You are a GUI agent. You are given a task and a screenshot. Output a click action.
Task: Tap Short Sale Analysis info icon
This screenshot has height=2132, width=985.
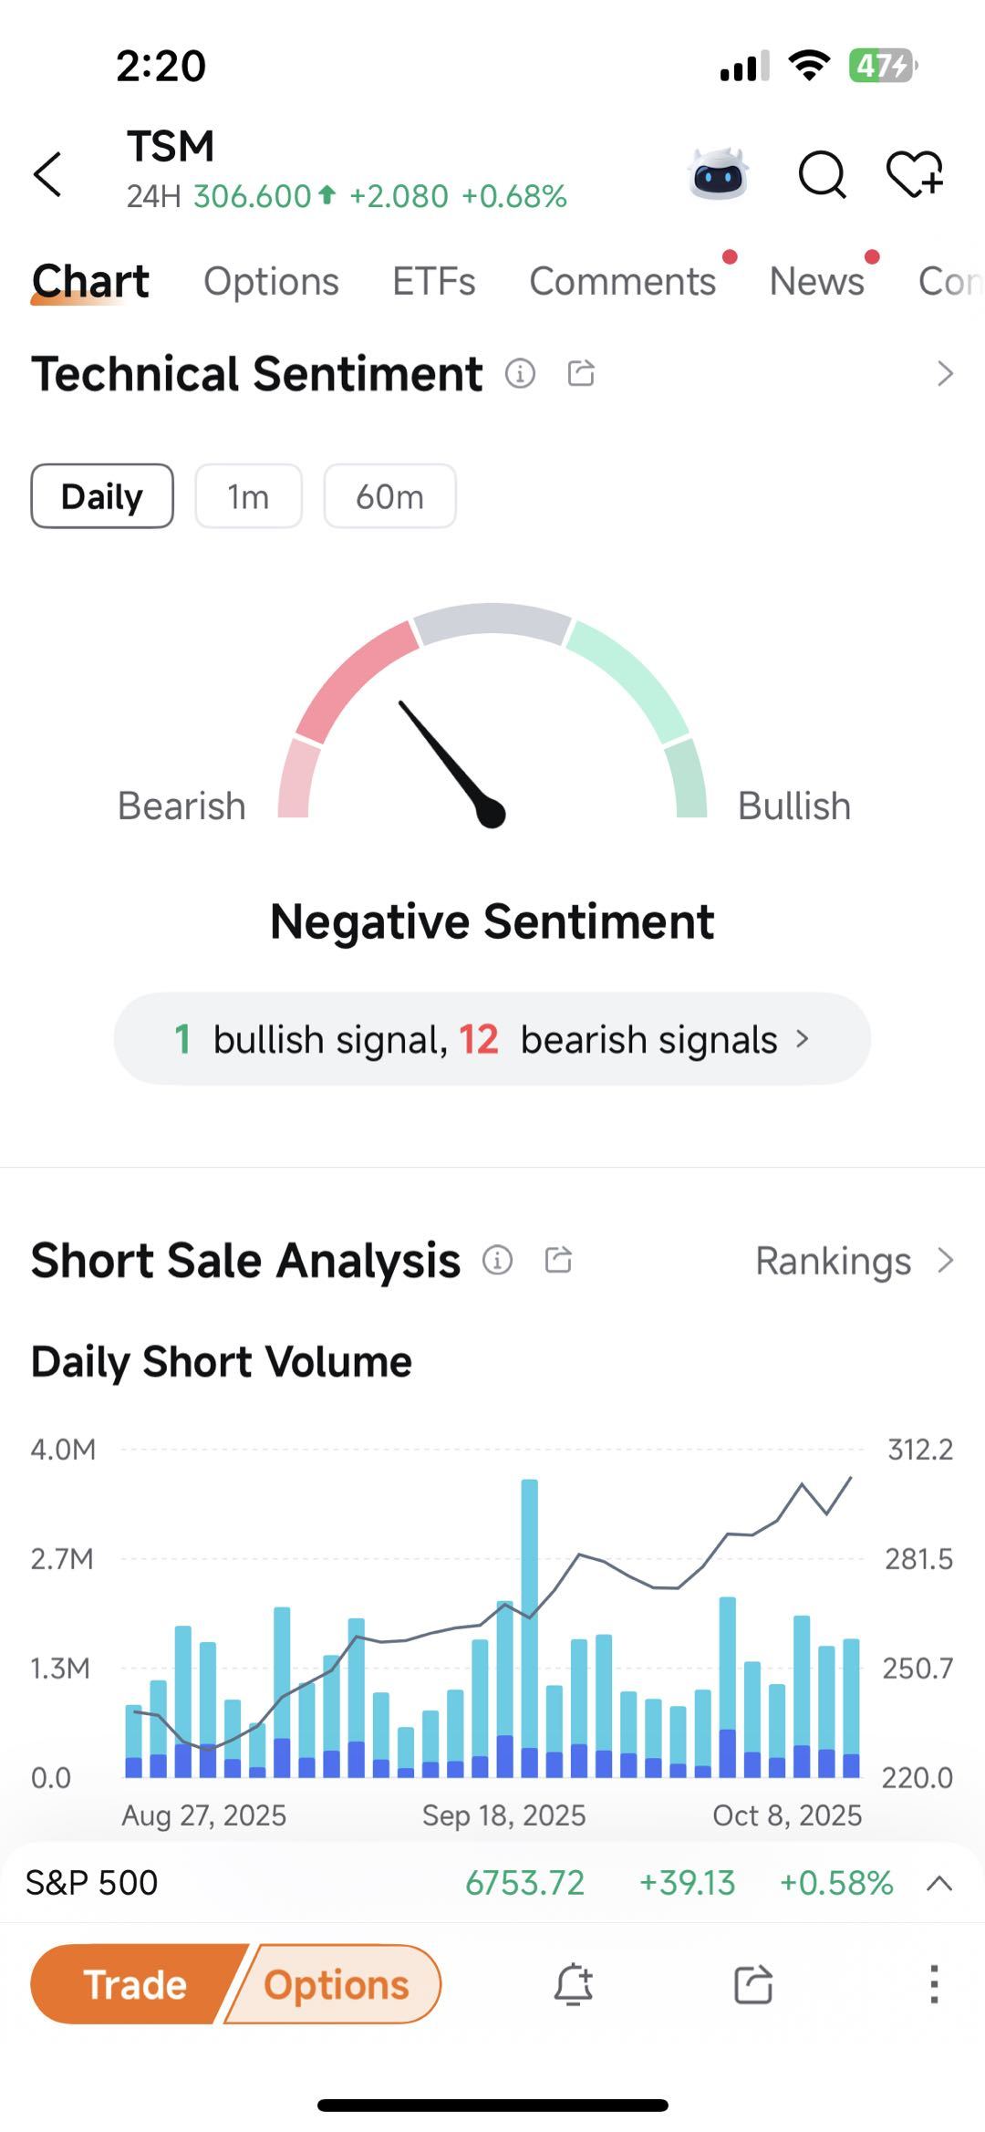click(497, 1260)
